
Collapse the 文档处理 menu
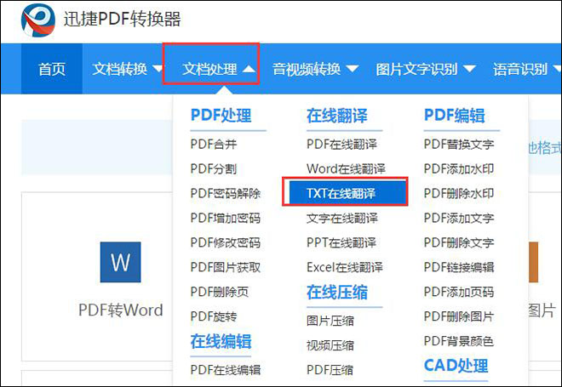[218, 69]
